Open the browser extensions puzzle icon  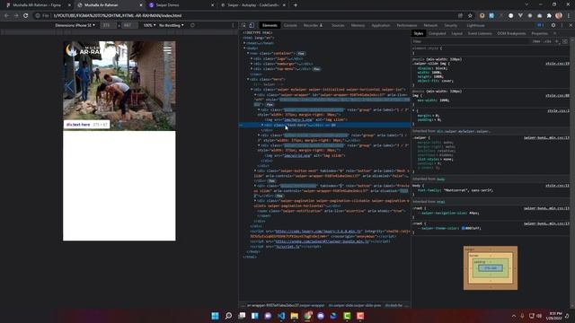coord(549,16)
